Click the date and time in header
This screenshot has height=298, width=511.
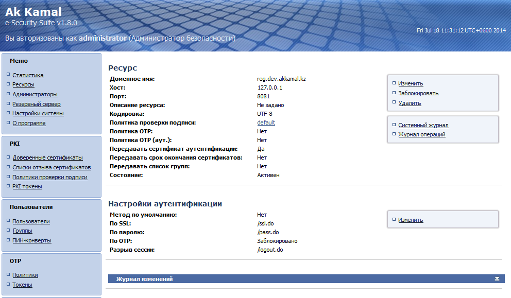[461, 30]
